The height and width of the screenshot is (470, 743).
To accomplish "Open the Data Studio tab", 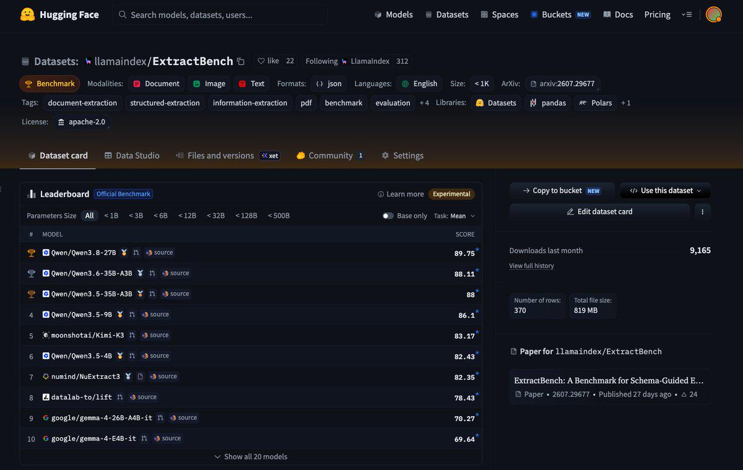I will click(x=132, y=155).
